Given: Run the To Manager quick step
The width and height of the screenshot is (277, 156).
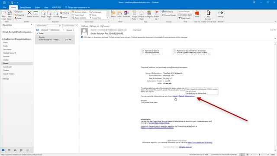Looking at the screenshot, I should point(95,12).
